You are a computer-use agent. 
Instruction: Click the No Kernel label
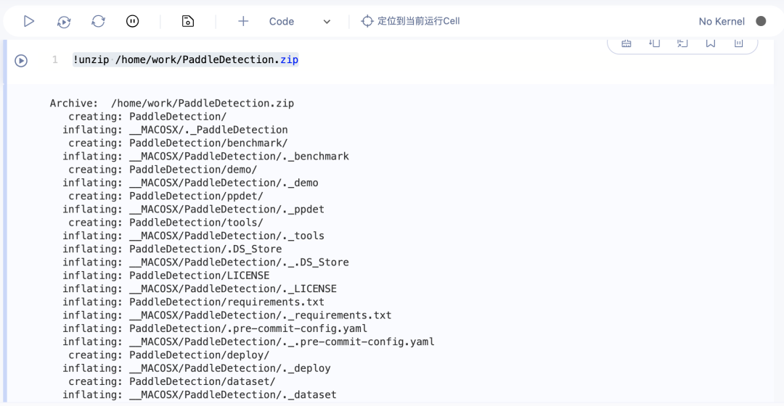point(722,22)
